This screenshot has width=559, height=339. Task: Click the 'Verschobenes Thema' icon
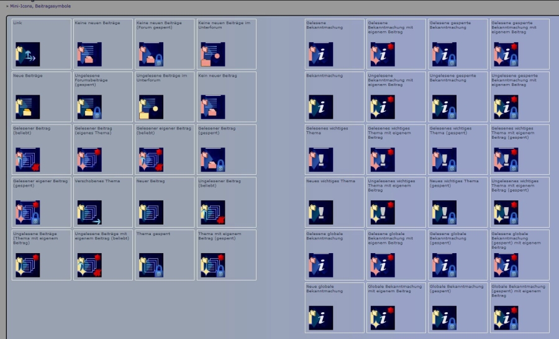89,213
